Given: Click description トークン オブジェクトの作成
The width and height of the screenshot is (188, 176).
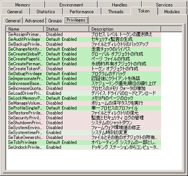Looking at the screenshot, I should 115,69.
